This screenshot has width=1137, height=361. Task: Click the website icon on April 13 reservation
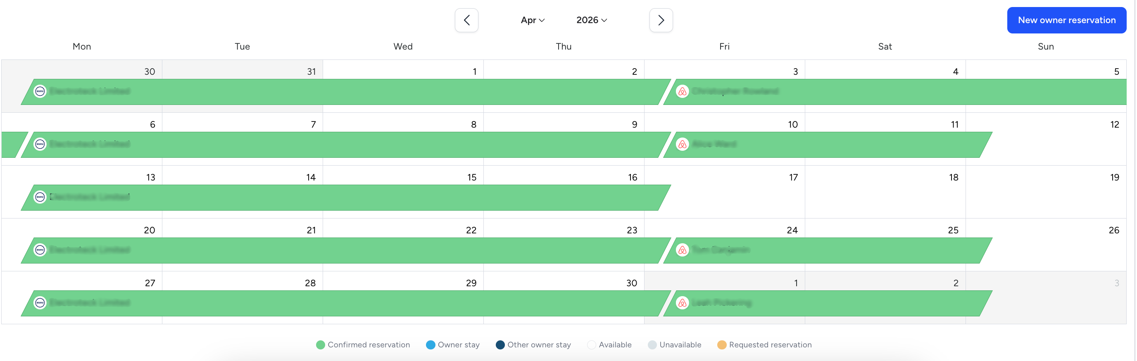click(40, 197)
